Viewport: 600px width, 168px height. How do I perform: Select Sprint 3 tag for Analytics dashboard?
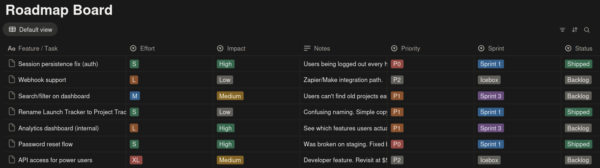point(491,128)
